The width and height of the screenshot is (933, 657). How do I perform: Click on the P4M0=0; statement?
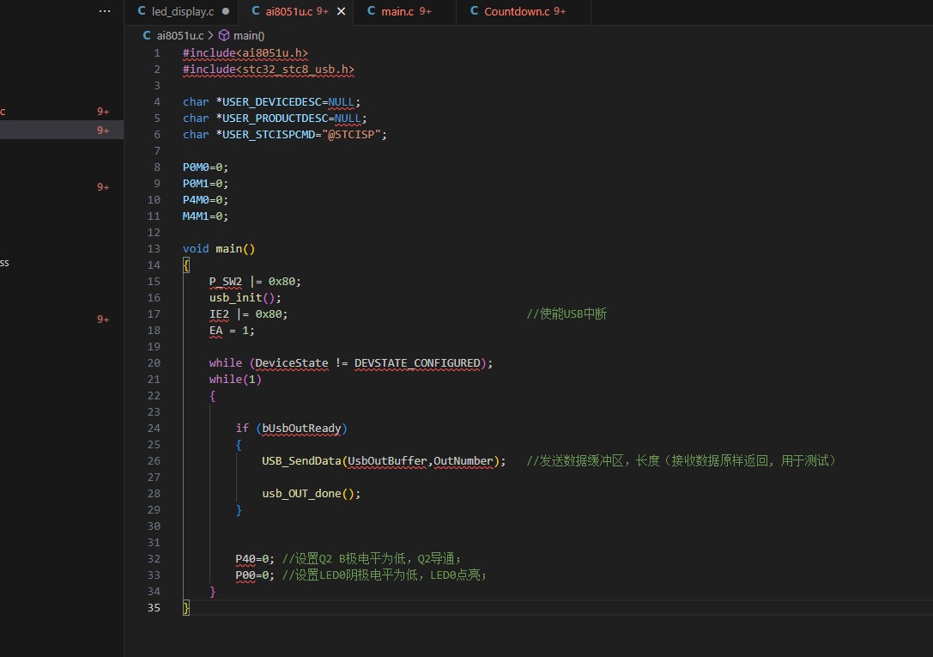(205, 200)
